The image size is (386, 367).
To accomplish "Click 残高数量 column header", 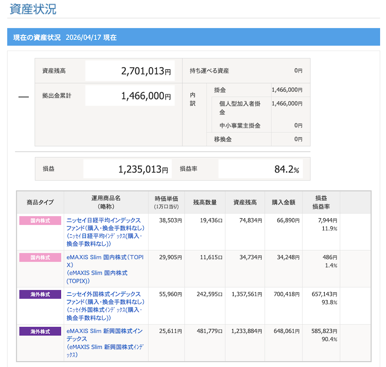I will pyautogui.click(x=205, y=202).
